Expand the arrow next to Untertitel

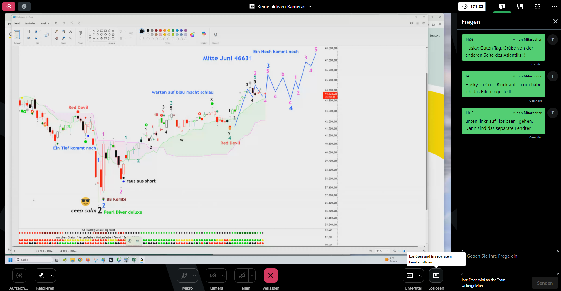click(x=420, y=275)
